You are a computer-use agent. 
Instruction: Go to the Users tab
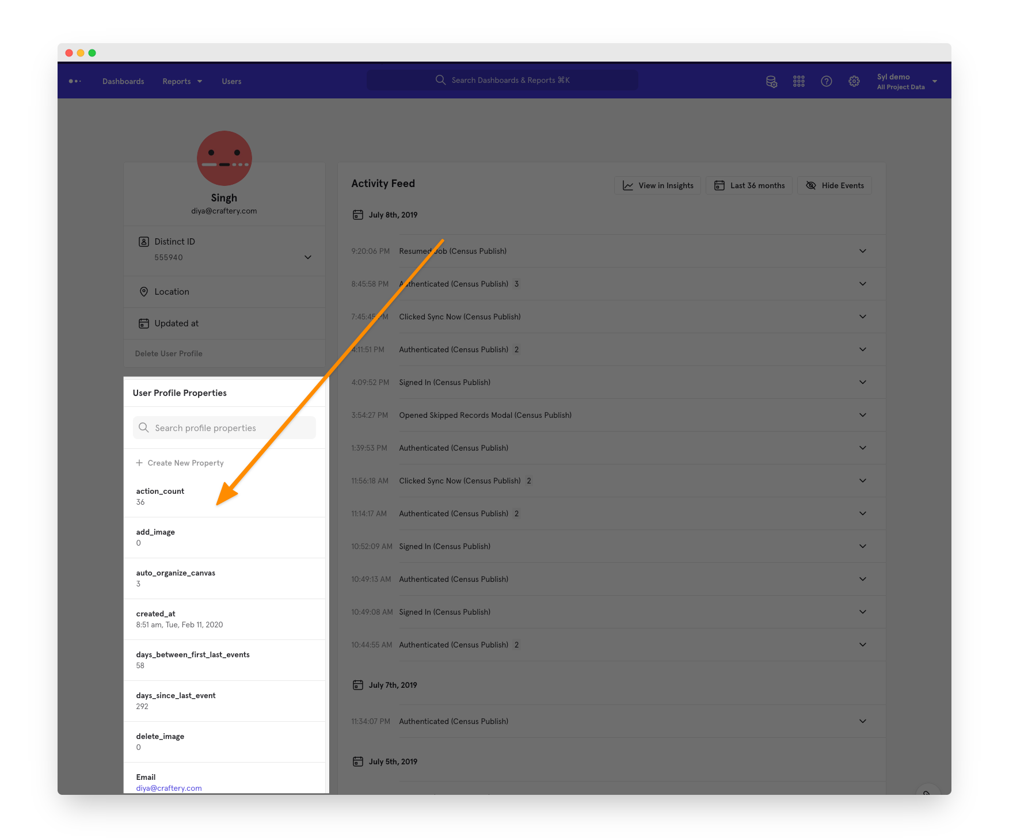pos(231,81)
